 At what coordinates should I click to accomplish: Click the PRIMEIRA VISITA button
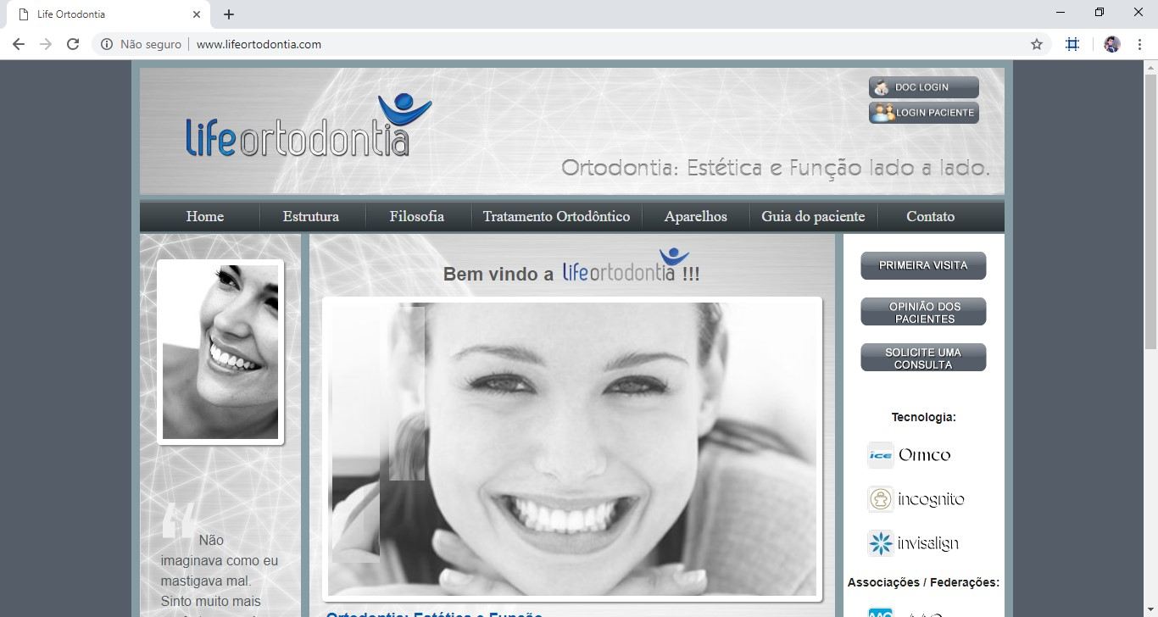point(923,265)
